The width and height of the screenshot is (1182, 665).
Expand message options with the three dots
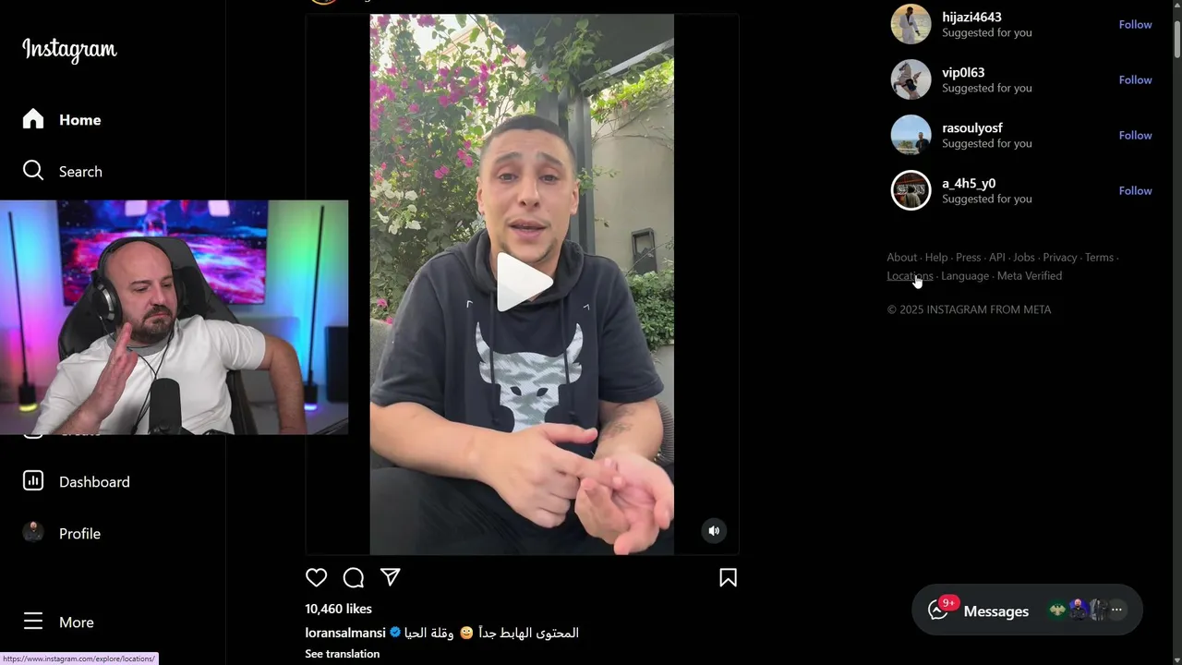point(1116,610)
